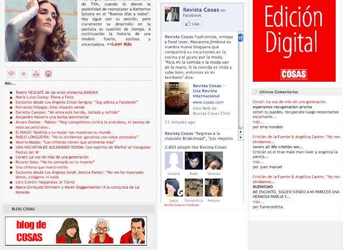Open Ricarte Soto article link
The height and width of the screenshot is (250, 351).
pyautogui.click(x=55, y=162)
